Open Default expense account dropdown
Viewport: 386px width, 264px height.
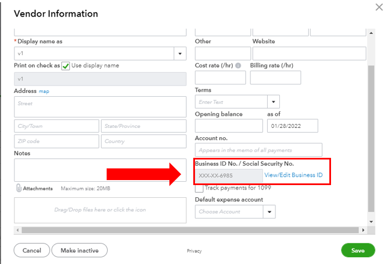click(269, 211)
